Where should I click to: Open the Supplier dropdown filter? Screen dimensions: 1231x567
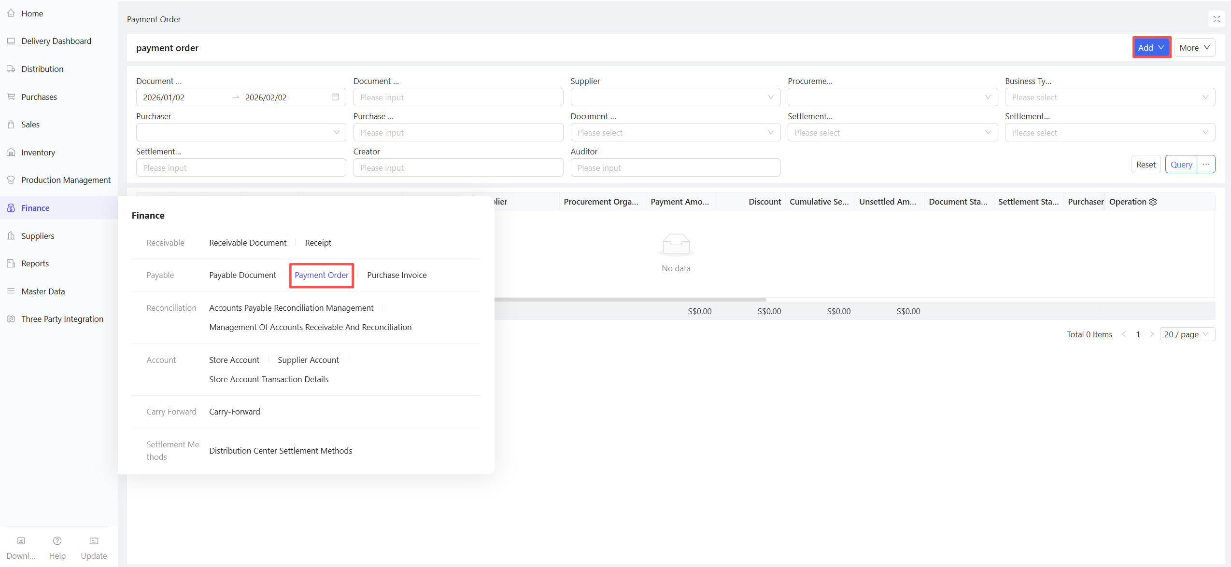coord(675,97)
